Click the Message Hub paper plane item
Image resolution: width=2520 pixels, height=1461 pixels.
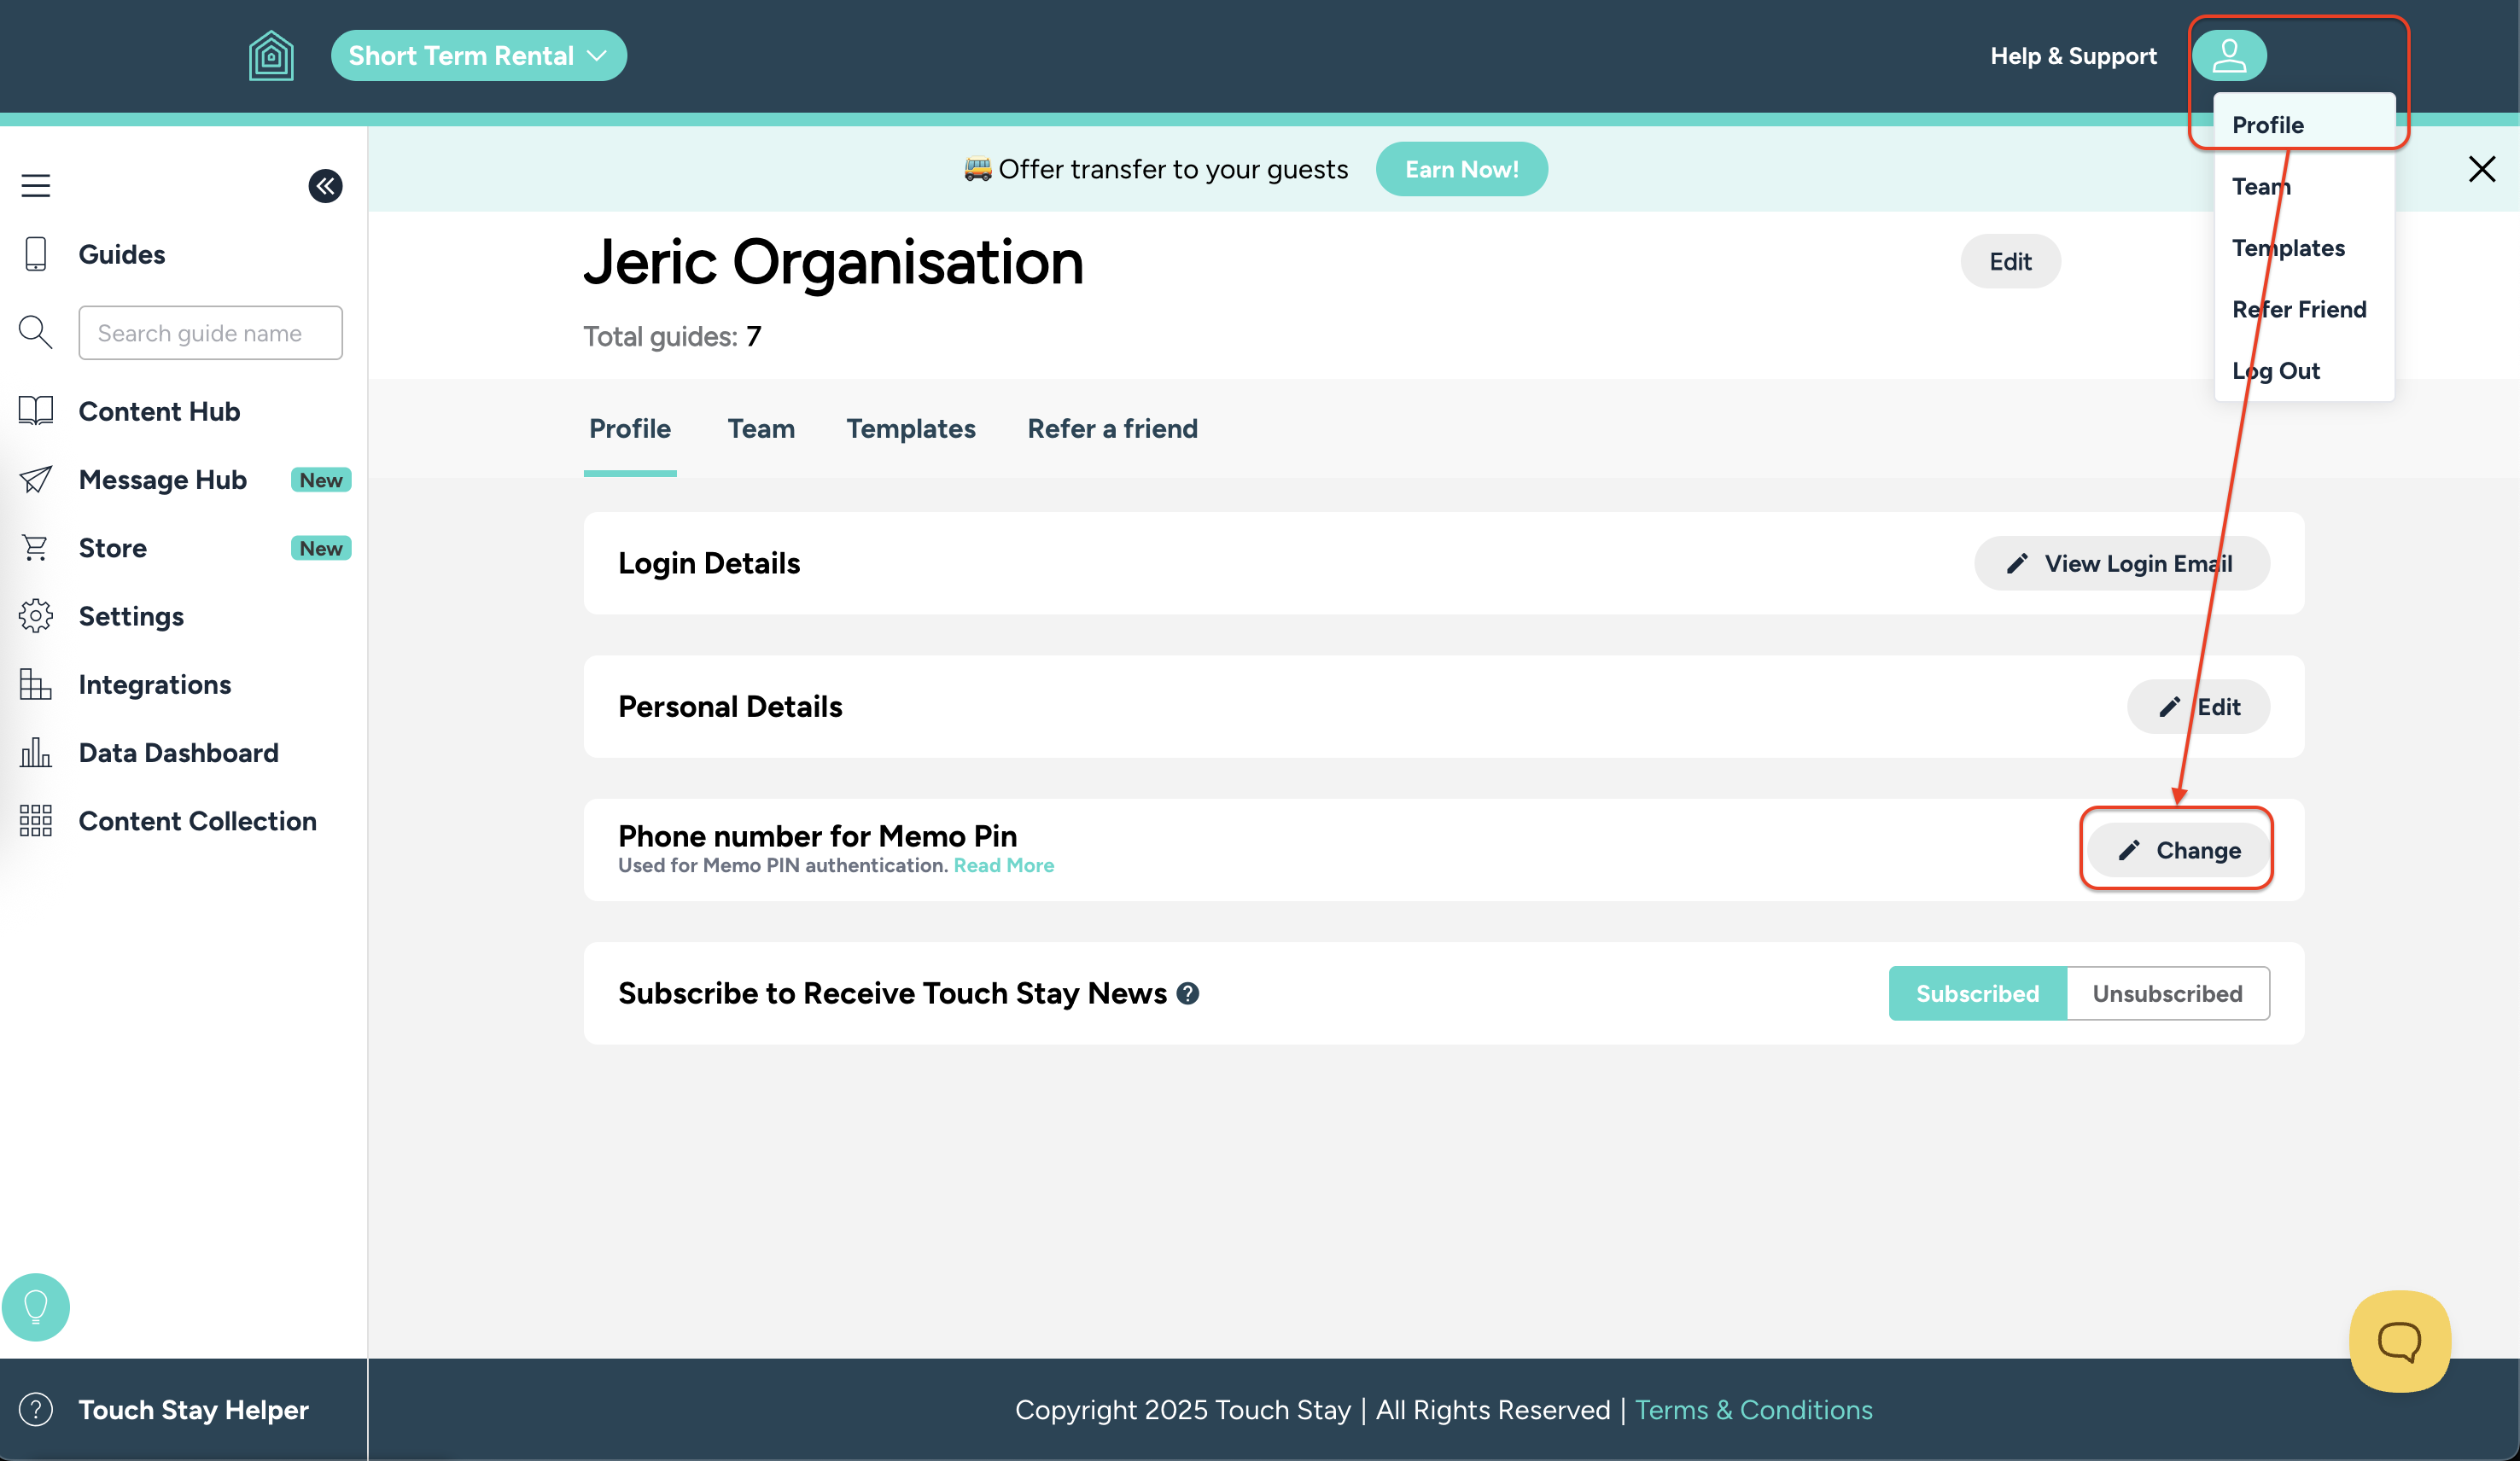(x=162, y=480)
